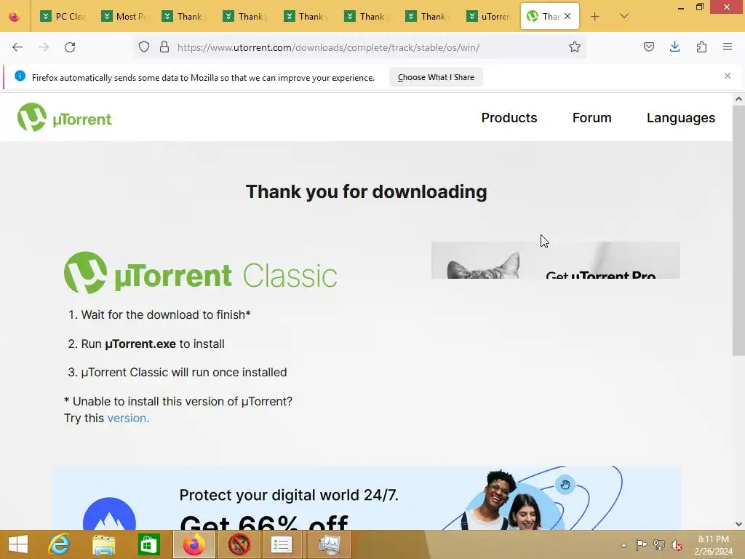Click the Firefox View icon in tab bar
This screenshot has width=745, height=559.
(x=15, y=17)
